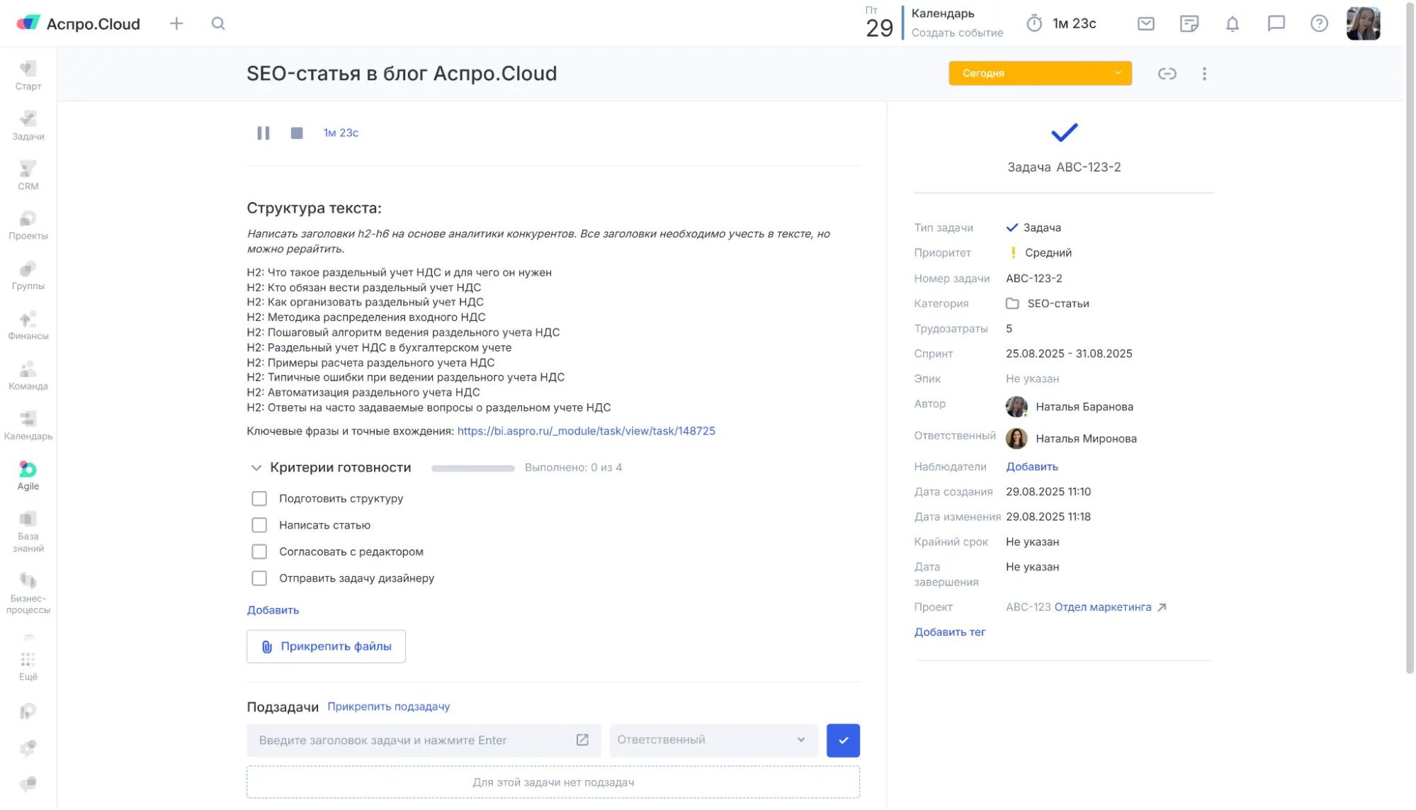Open the Отдел маркетинга project link

[x=1102, y=607]
